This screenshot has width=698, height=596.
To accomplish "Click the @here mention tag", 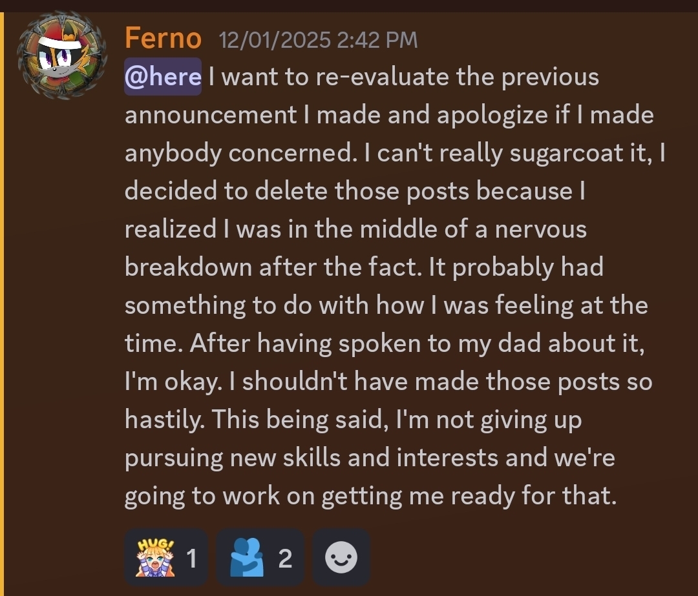I will pyautogui.click(x=163, y=77).
